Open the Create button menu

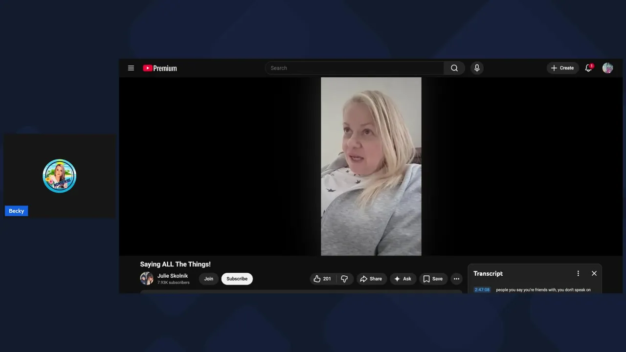click(x=562, y=68)
